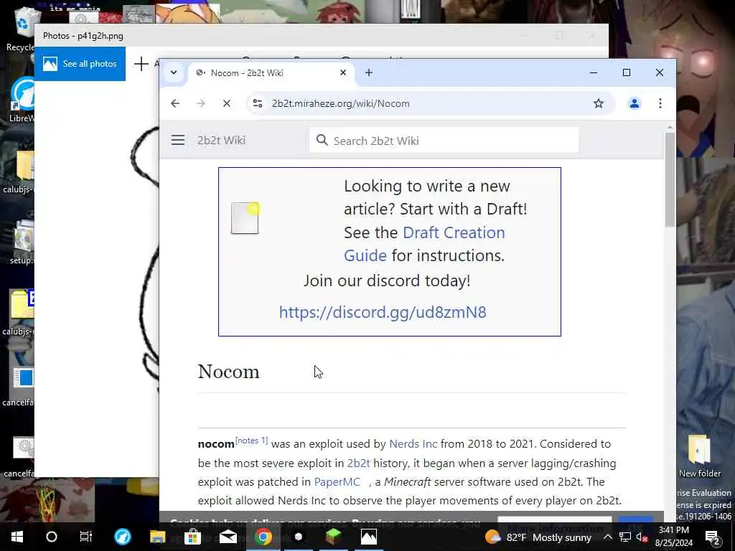
Task: Open File Explorer from taskbar
Action: 157,537
